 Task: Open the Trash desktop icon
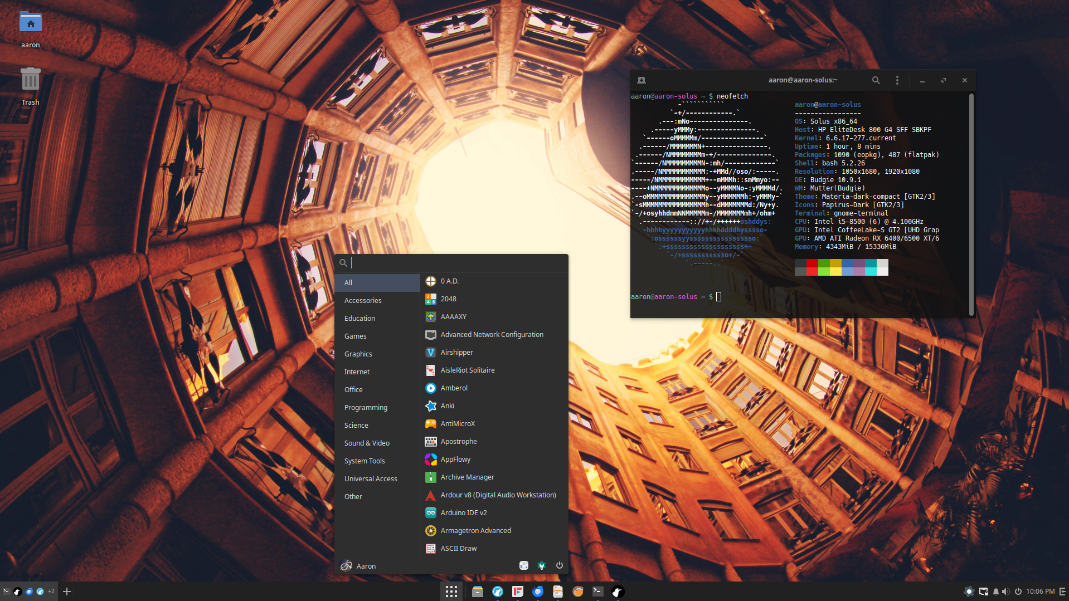coord(31,86)
